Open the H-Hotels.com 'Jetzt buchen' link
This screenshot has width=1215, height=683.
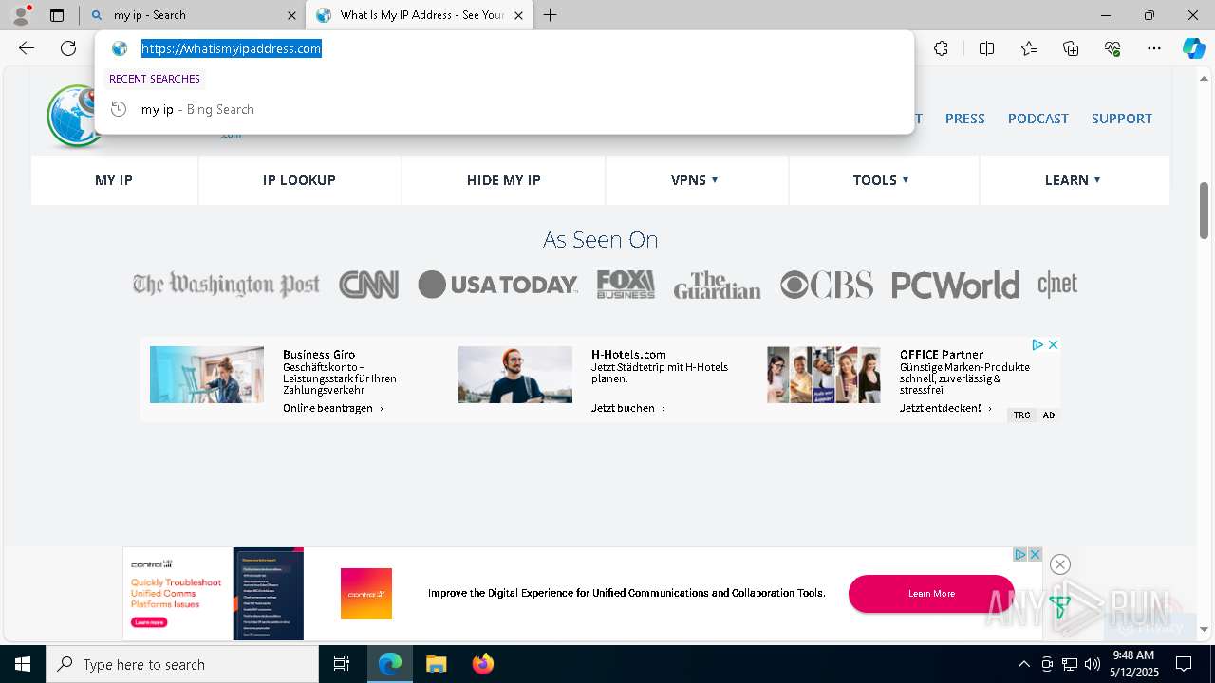coord(627,408)
